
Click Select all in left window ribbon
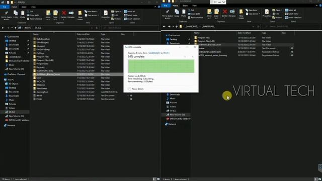[130, 12]
